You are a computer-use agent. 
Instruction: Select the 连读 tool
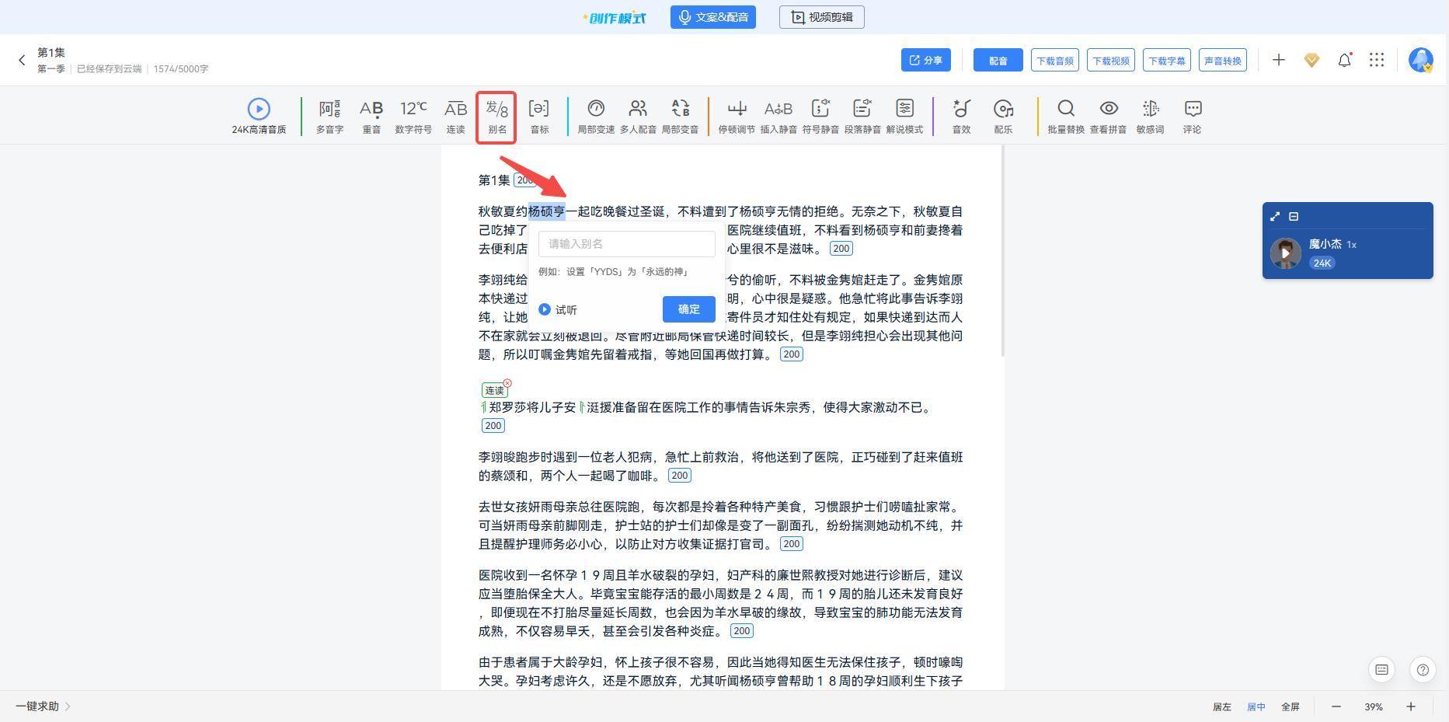click(x=455, y=117)
